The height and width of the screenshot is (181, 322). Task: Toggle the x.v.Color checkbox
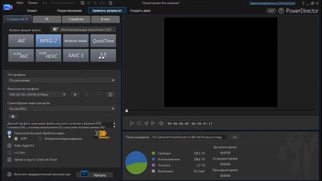(x=10, y=153)
